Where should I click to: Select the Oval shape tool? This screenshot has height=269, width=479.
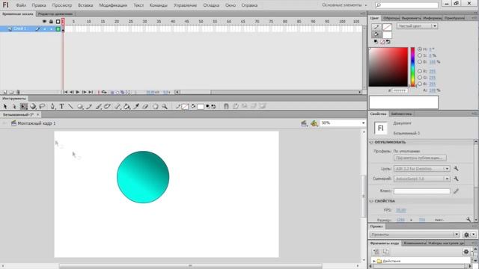pos(80,106)
